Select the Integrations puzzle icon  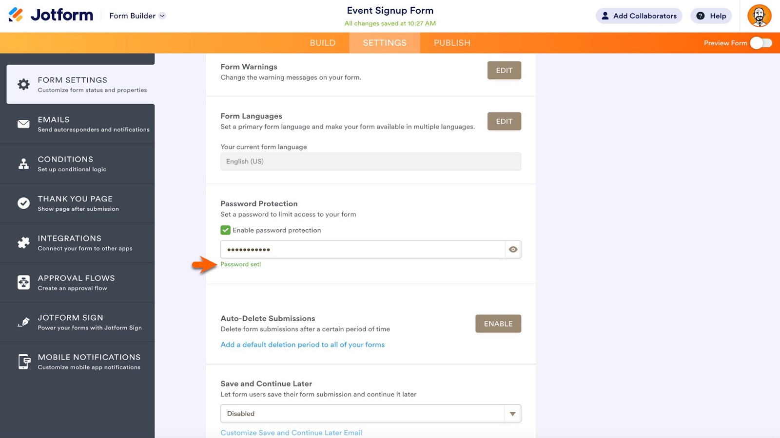point(23,242)
